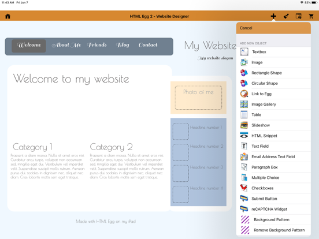Apply a Background Pattern
The height and width of the screenshot is (239, 319).
pyautogui.click(x=273, y=219)
